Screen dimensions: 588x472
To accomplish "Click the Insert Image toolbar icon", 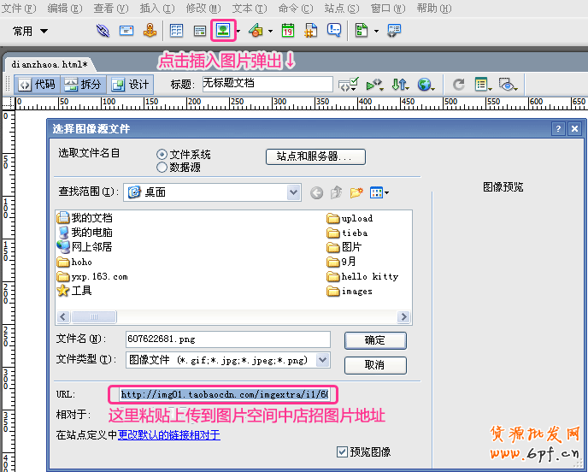I will click(223, 31).
